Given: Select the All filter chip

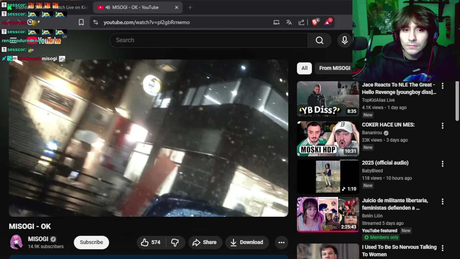Looking at the screenshot, I should click(304, 68).
